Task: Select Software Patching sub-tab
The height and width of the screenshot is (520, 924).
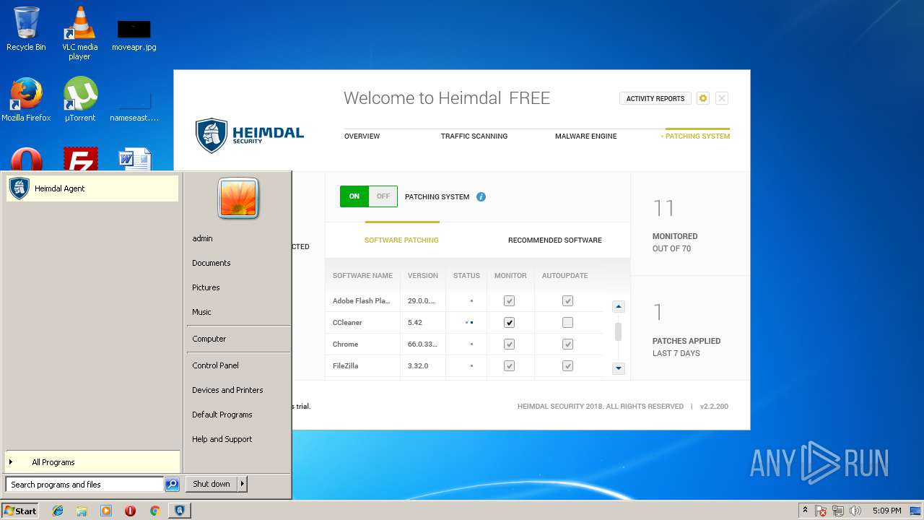Action: 401,240
